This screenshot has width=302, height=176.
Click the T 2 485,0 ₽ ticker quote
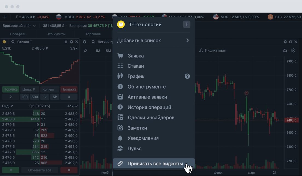(x=32, y=17)
